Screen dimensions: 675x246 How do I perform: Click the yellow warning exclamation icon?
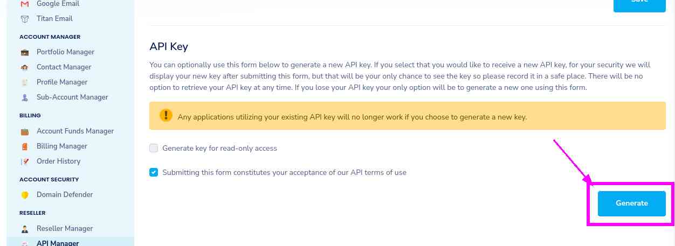pyautogui.click(x=166, y=116)
